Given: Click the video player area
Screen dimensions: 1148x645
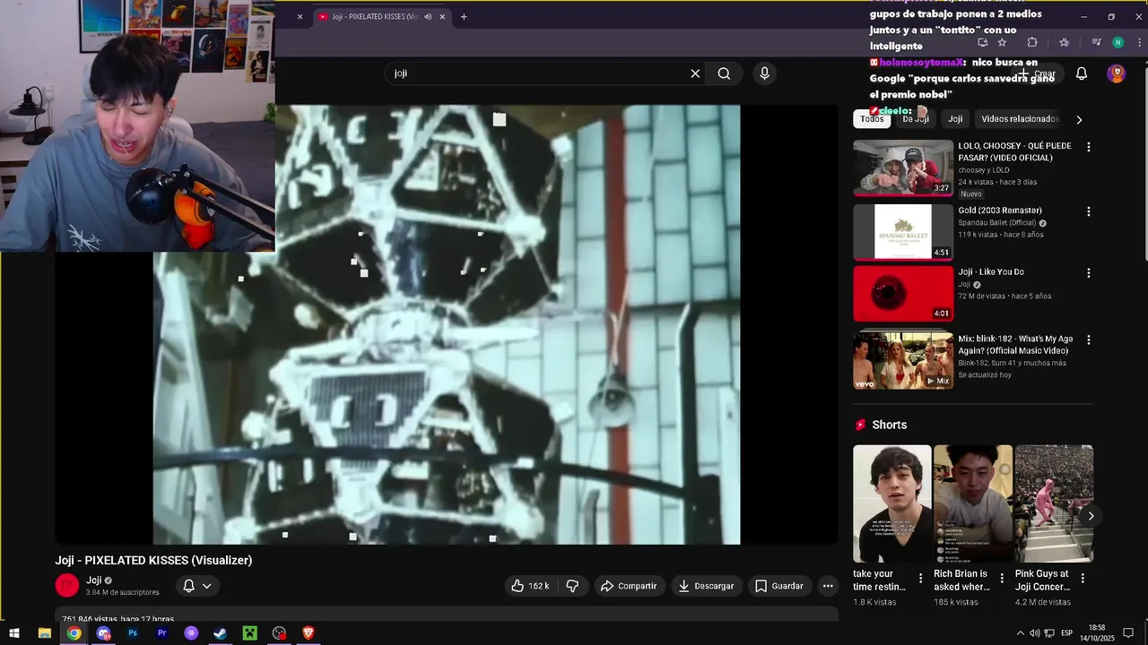Looking at the screenshot, I should coord(447,324).
